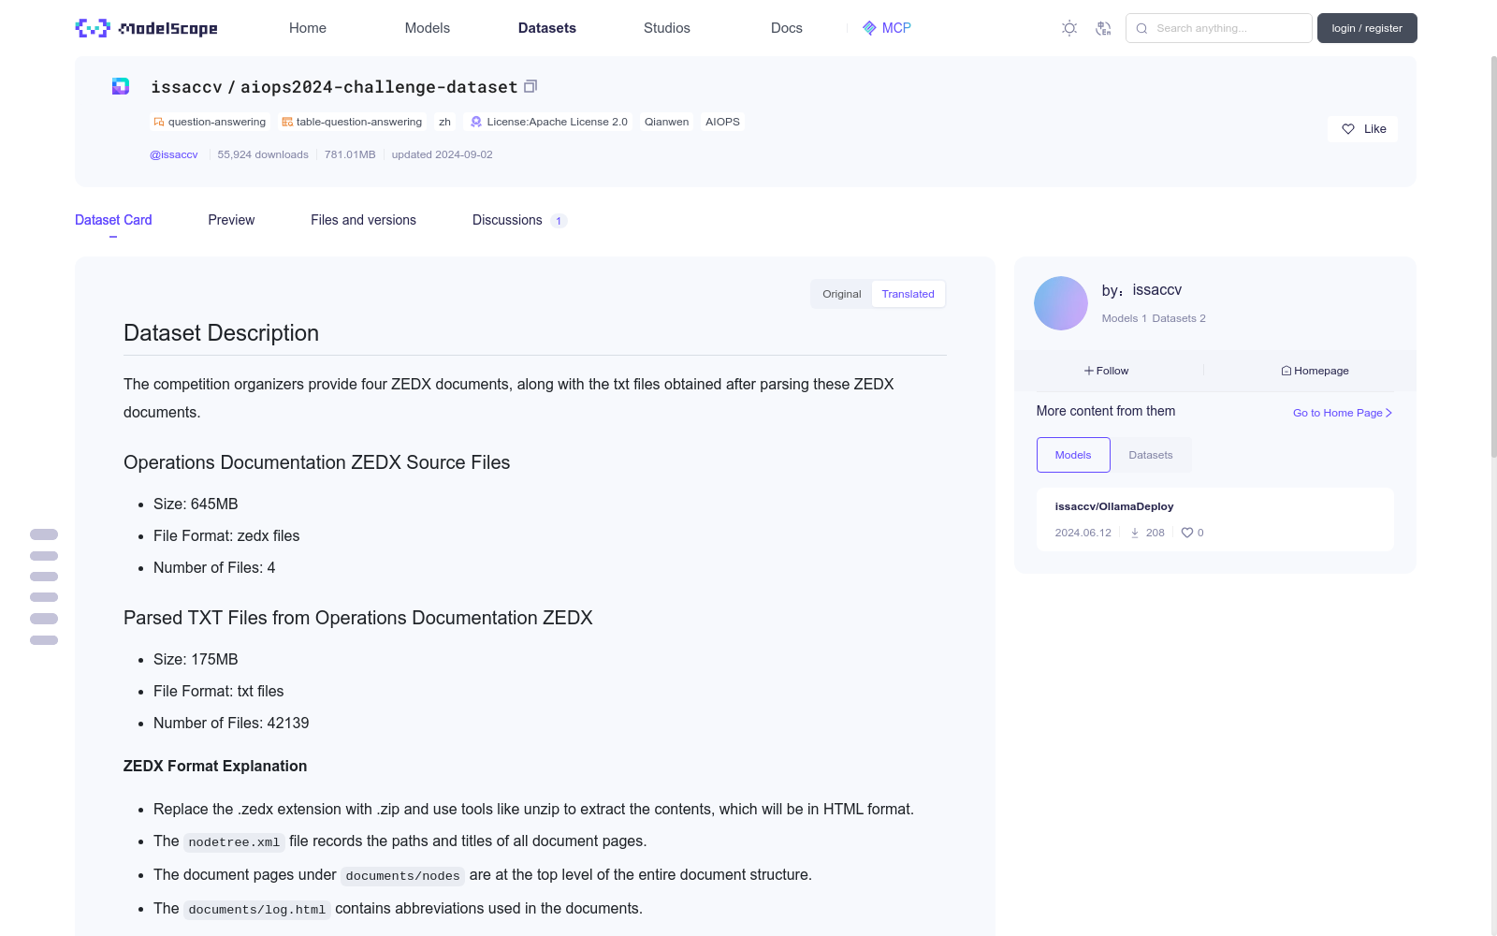The image size is (1497, 936).
Task: Follow the author issaccv
Action: [x=1106, y=371]
